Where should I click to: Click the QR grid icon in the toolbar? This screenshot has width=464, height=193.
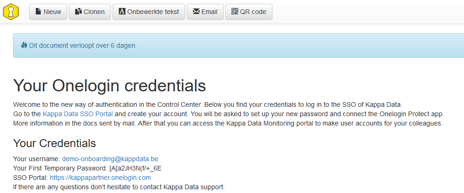(234, 12)
